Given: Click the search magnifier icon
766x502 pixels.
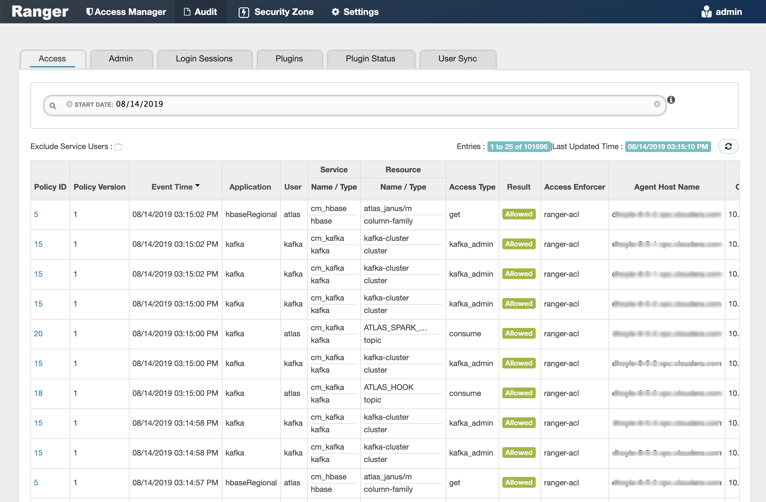Looking at the screenshot, I should (x=53, y=106).
